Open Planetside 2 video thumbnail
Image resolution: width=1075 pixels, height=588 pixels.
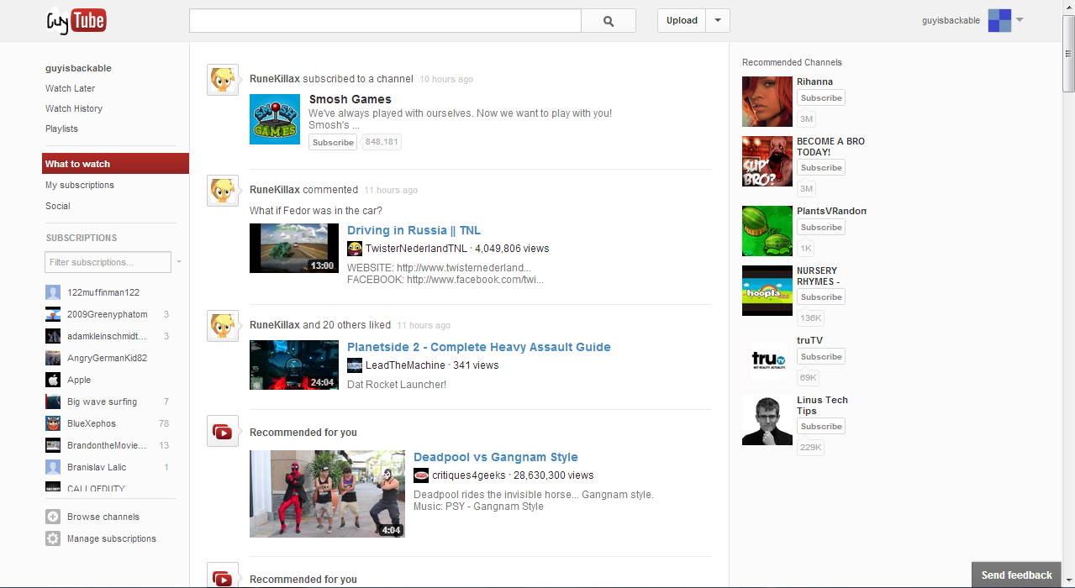[x=294, y=365]
